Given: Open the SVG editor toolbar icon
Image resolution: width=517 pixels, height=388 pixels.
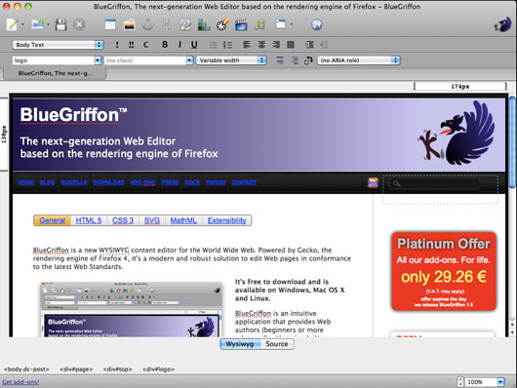Looking at the screenshot, I should point(222,24).
